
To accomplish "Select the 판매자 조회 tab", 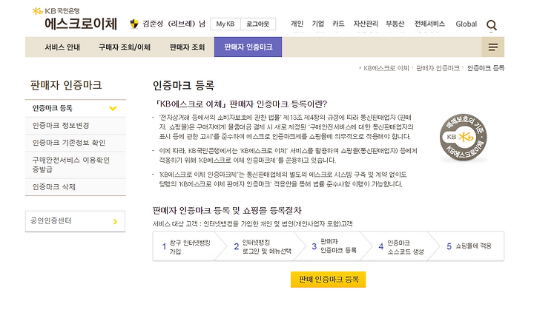I will coord(187,47).
